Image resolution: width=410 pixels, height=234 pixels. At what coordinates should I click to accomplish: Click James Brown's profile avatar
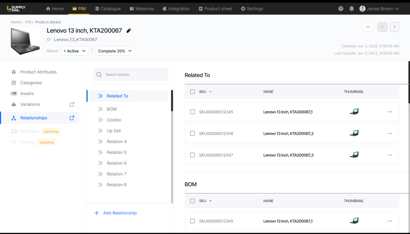362,8
